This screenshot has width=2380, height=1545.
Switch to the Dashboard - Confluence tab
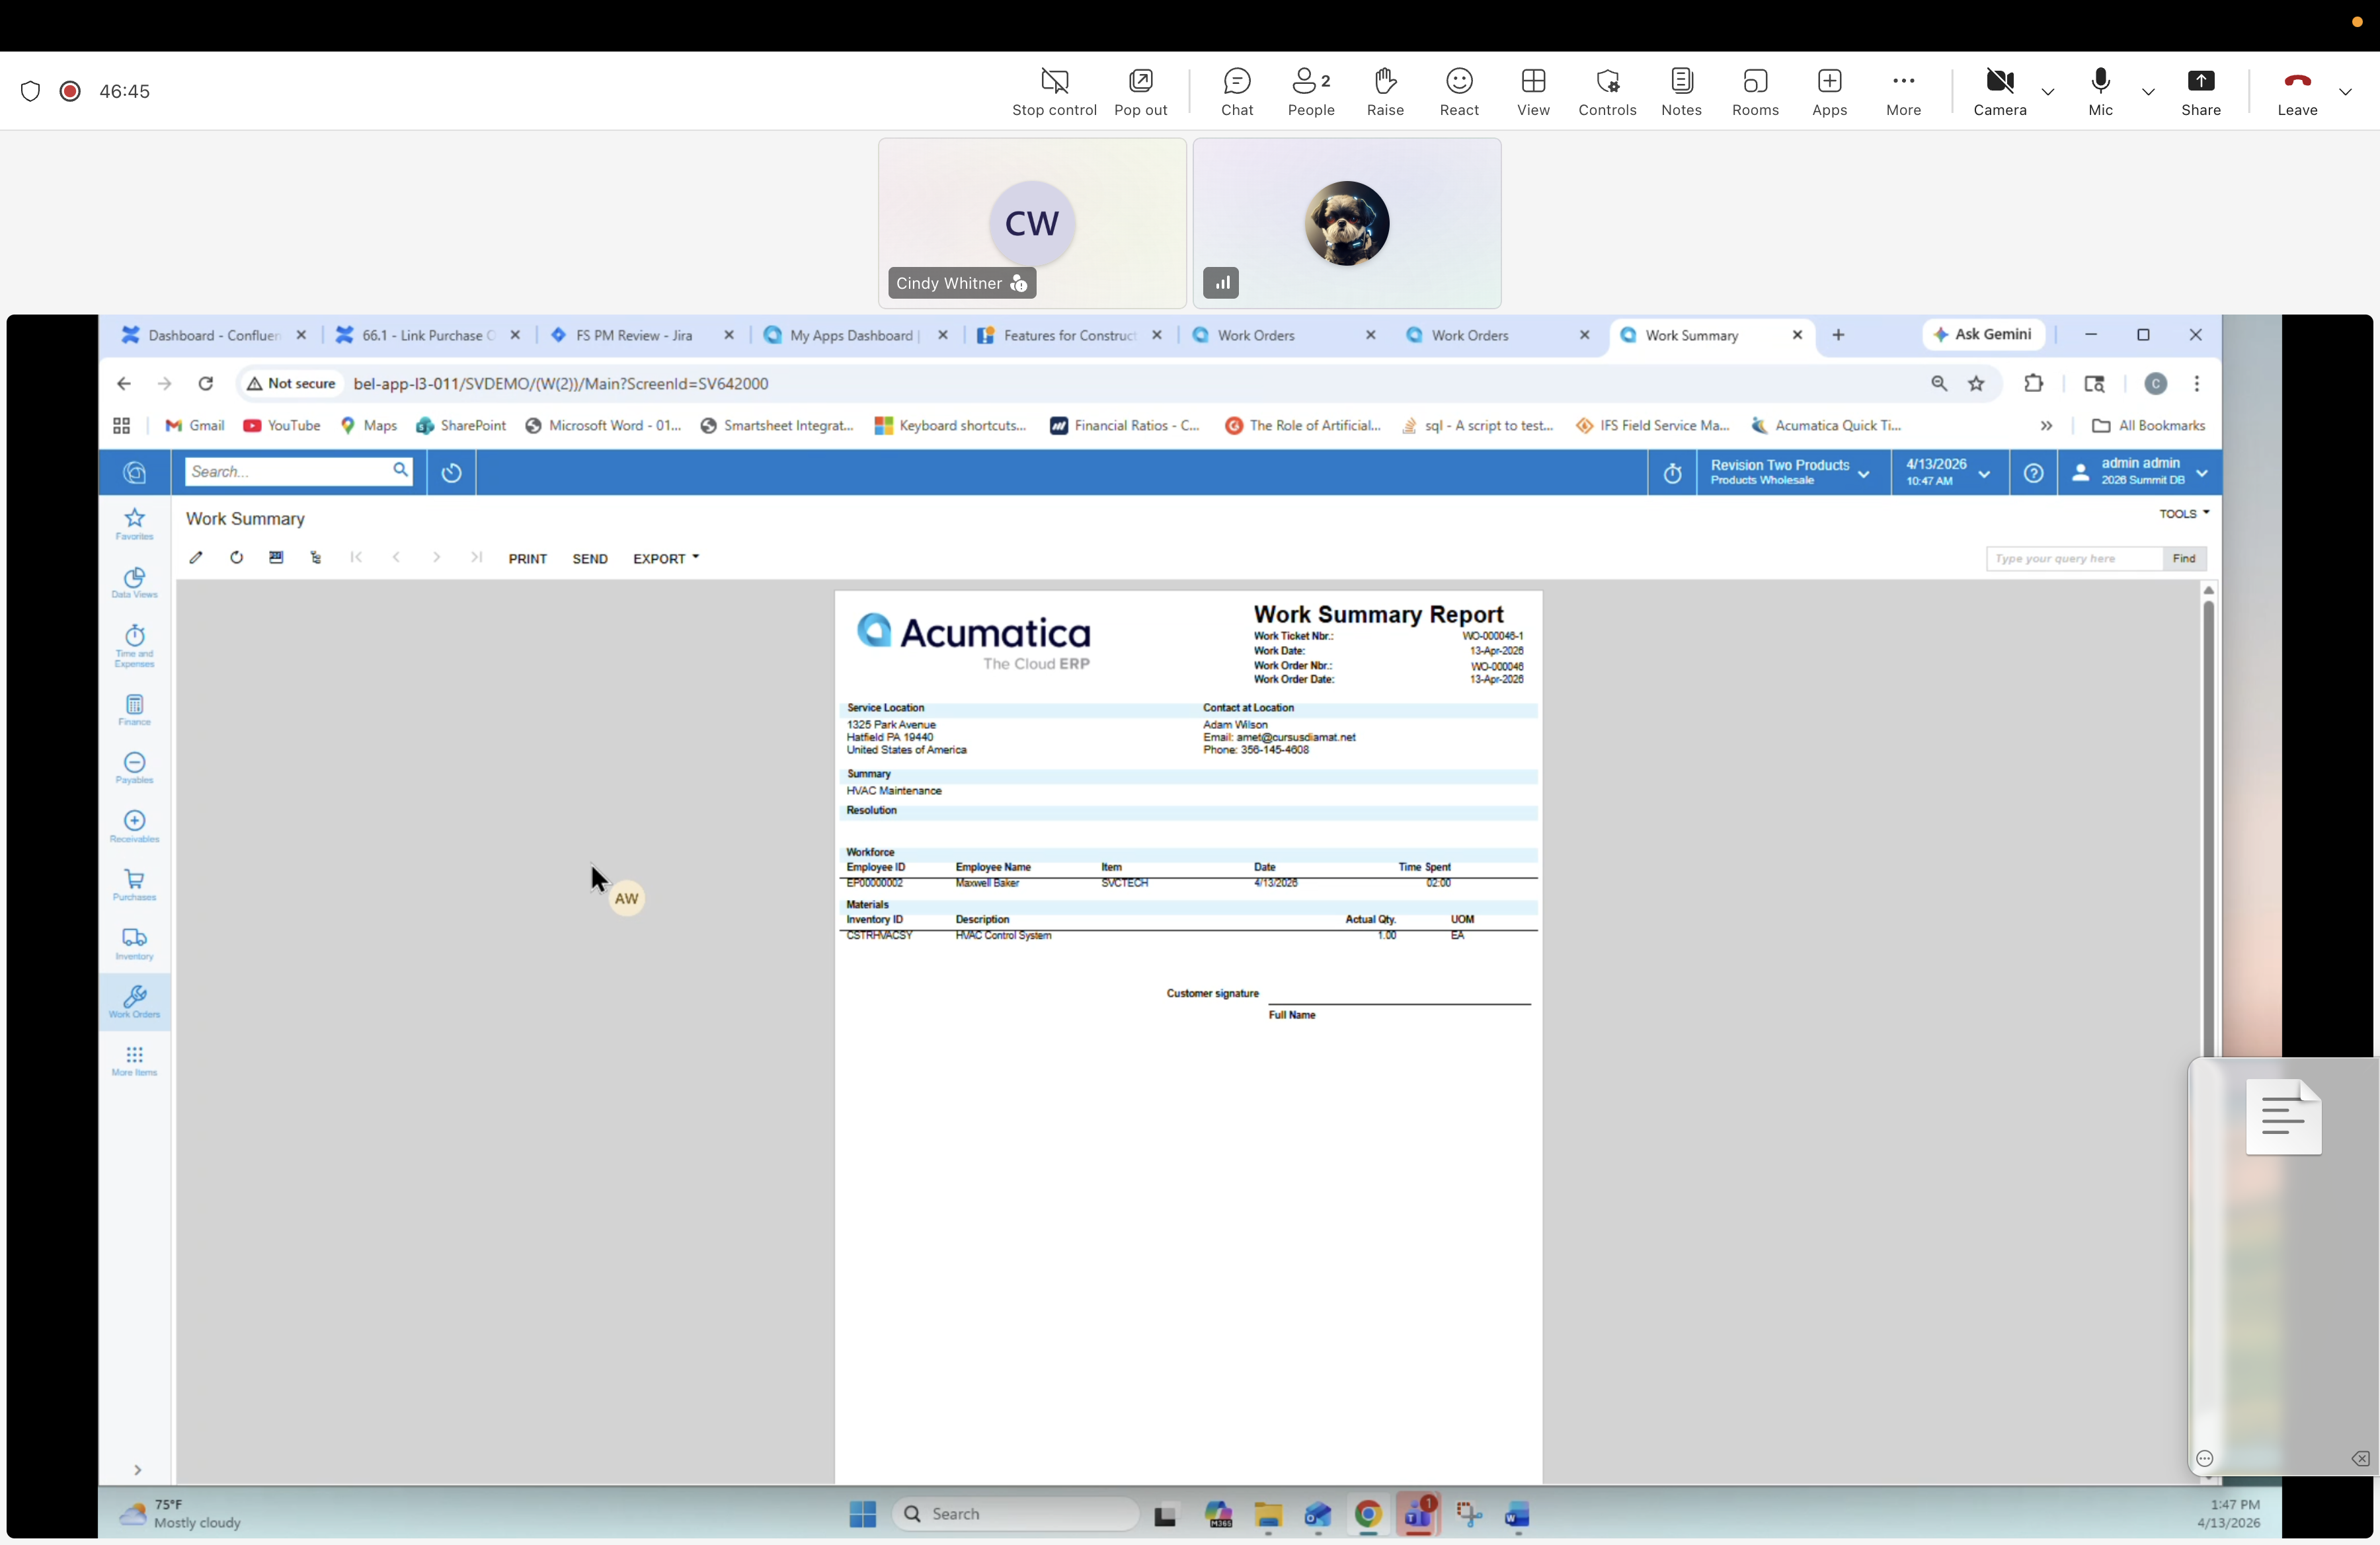[213, 335]
